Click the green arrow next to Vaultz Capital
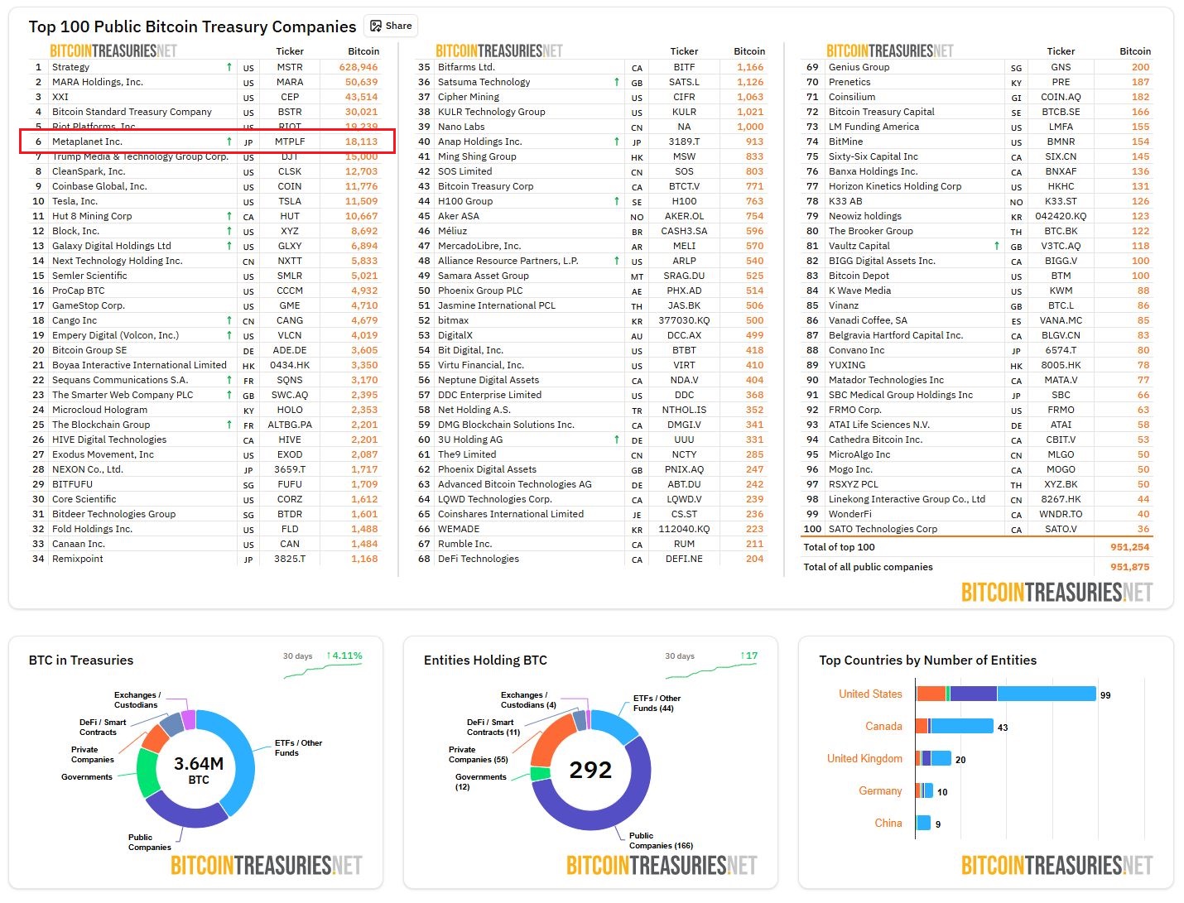1184x903 pixels. (x=997, y=246)
